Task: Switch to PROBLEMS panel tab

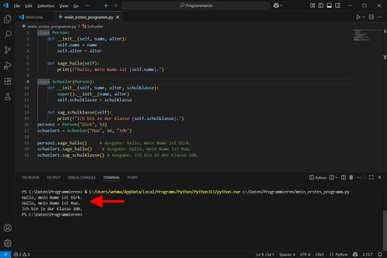Action: [30, 177]
